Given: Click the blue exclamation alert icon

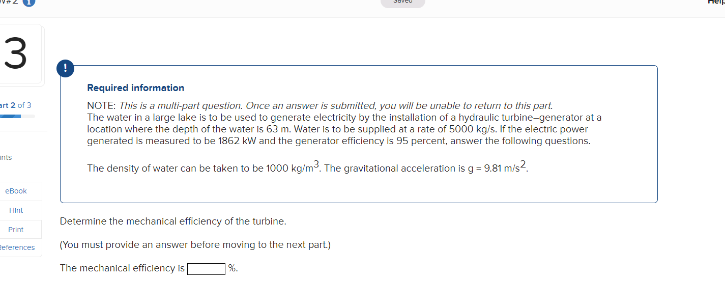Looking at the screenshot, I should pos(65,68).
